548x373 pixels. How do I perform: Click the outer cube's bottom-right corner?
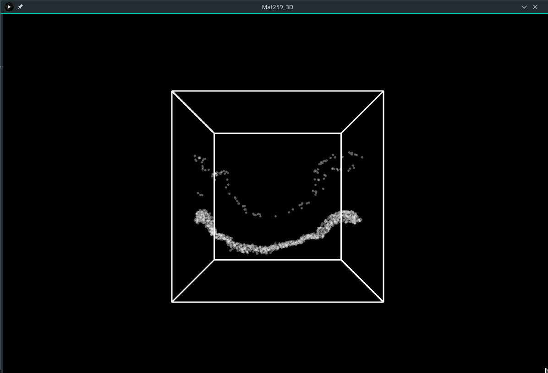383,302
